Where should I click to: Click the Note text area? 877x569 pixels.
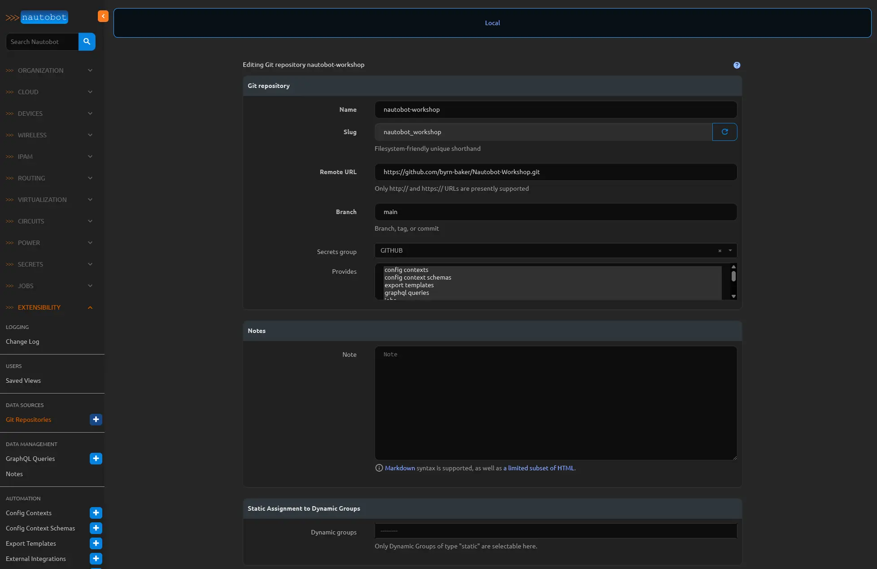click(556, 403)
